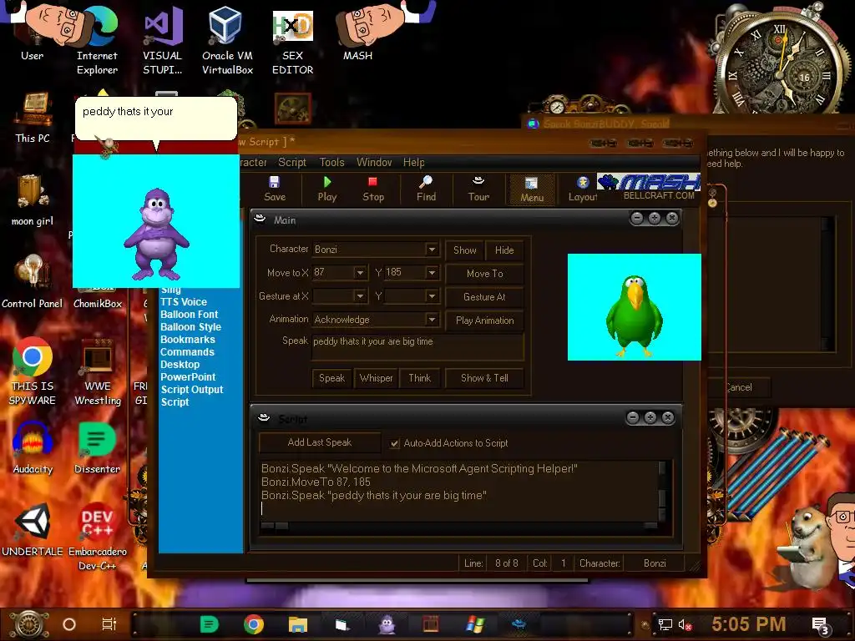Open the Window menu
Viewport: 855px width, 641px height.
tap(374, 163)
